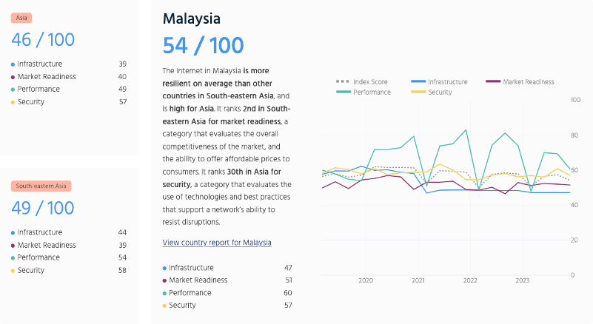Select Malaysia Market Readiness score row
Viewport: 593px width, 324px height.
coord(227,280)
